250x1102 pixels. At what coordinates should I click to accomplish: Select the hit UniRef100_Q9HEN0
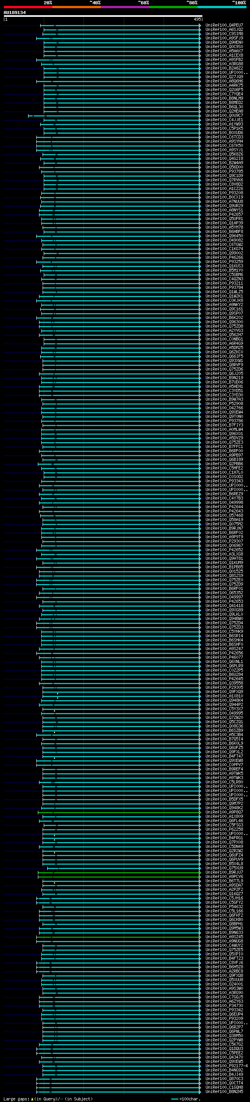tap(224, 42)
